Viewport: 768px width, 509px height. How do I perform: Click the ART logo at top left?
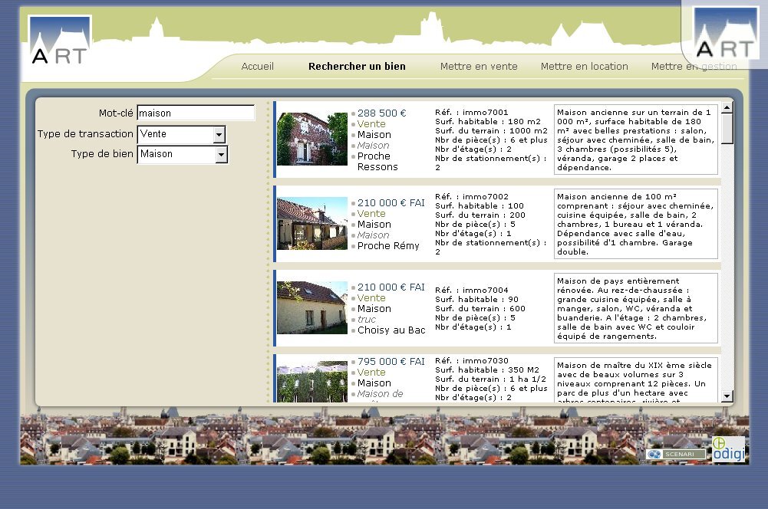(x=60, y=41)
